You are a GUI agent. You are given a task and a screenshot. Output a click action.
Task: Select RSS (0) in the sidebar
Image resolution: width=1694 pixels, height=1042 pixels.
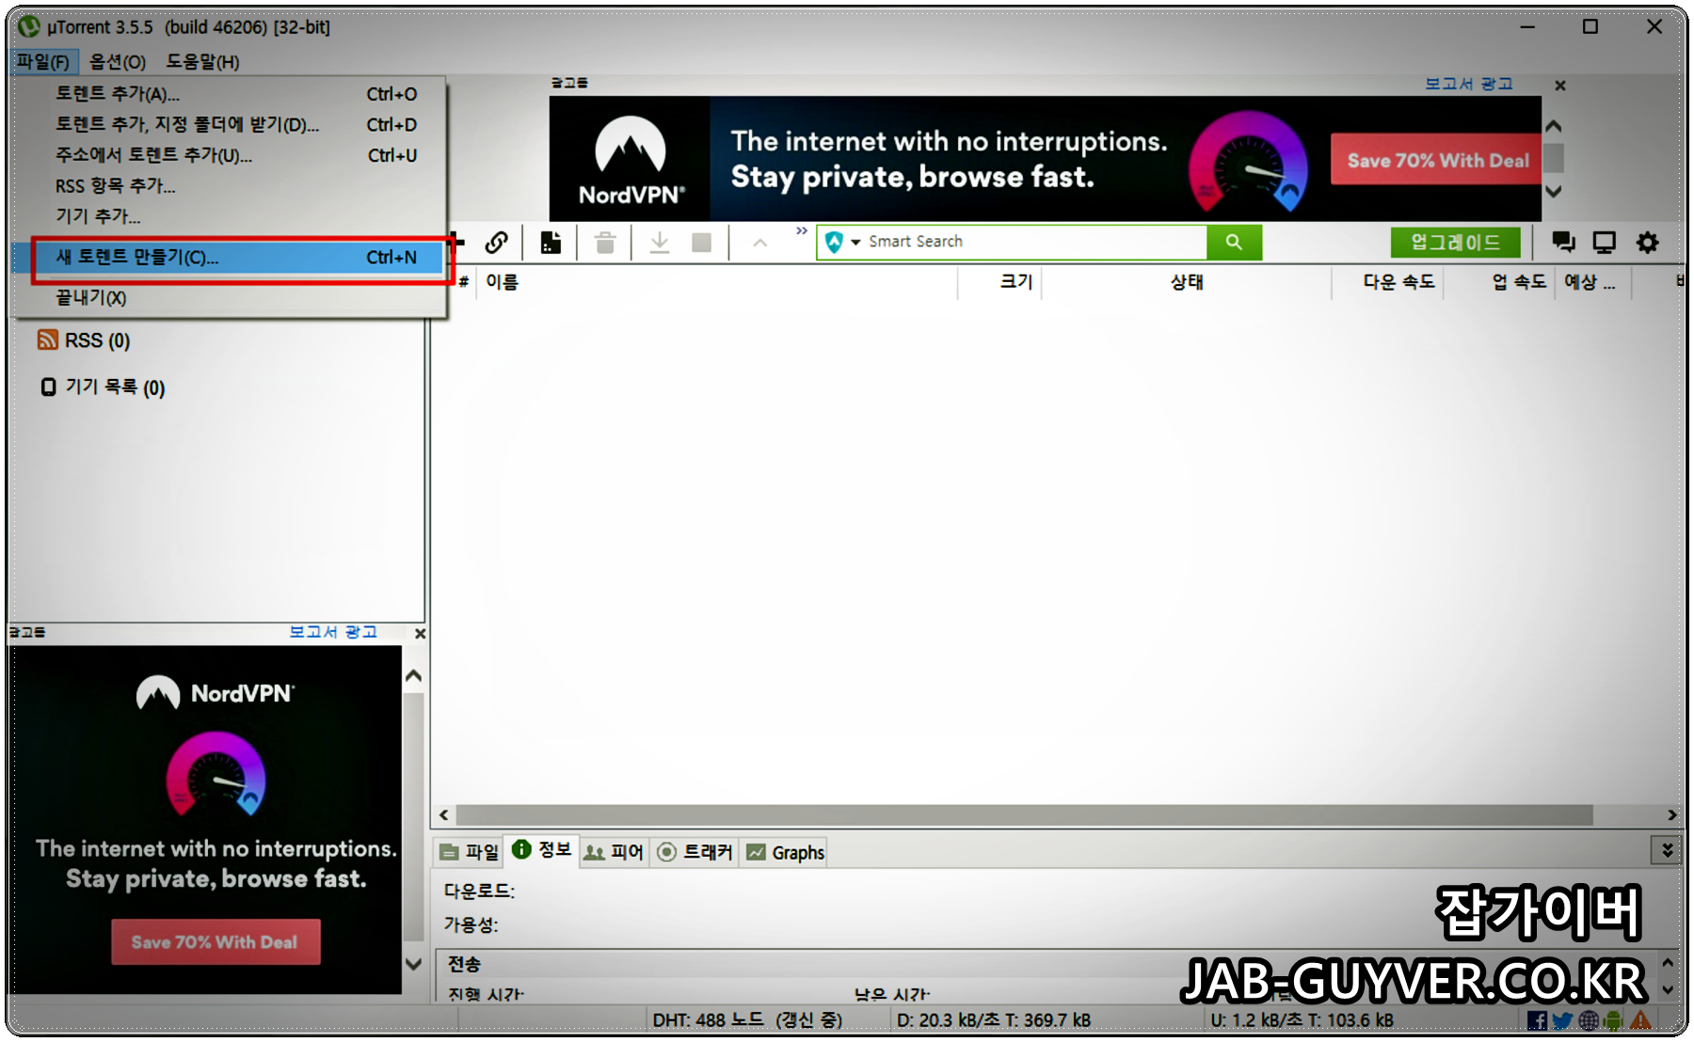tap(97, 340)
